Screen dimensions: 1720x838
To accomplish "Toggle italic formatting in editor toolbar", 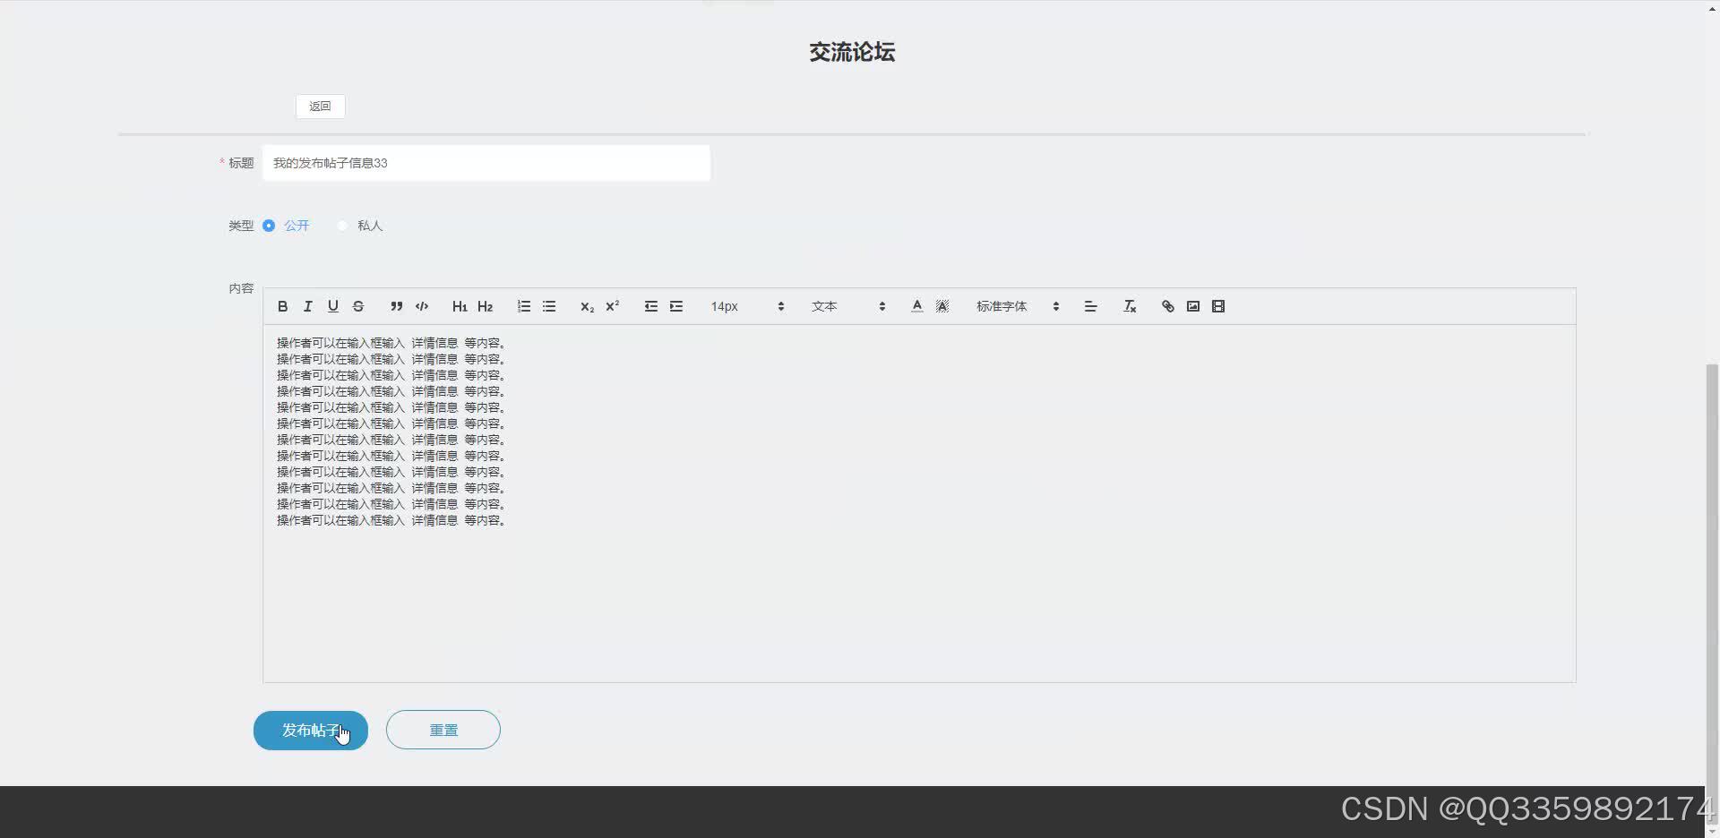I will 307,306.
